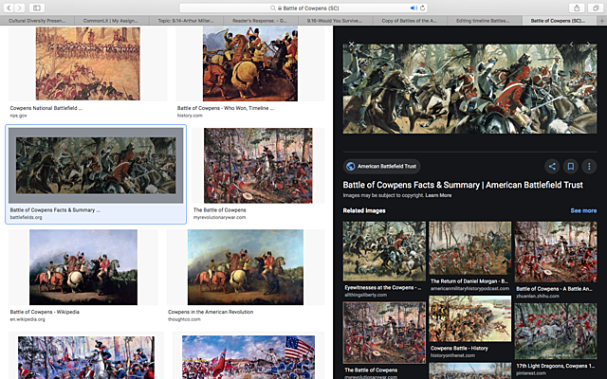Click See more related images link
This screenshot has height=379, width=607.
583,210
